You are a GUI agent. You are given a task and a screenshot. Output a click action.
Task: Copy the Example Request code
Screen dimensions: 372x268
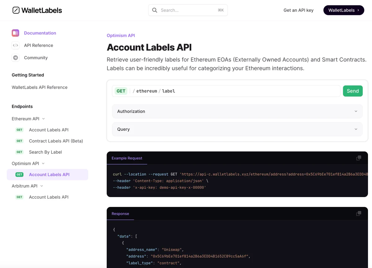click(359, 158)
